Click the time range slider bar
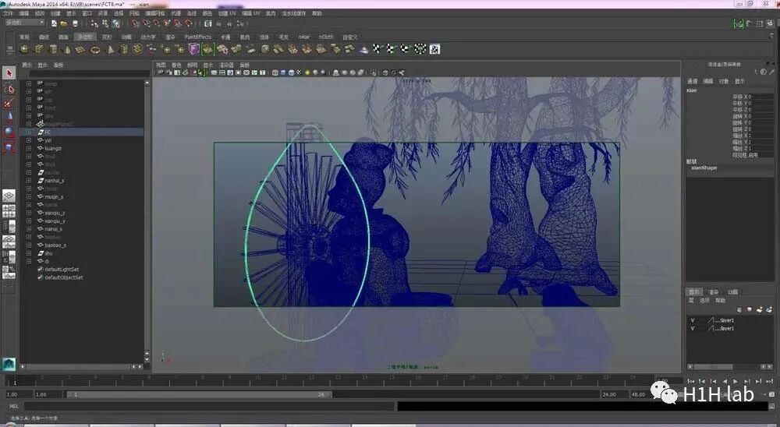 [200, 394]
